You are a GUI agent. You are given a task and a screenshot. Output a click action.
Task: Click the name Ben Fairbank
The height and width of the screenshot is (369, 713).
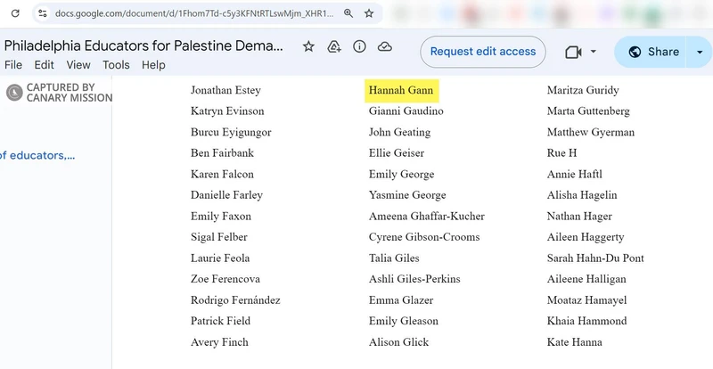(x=222, y=153)
